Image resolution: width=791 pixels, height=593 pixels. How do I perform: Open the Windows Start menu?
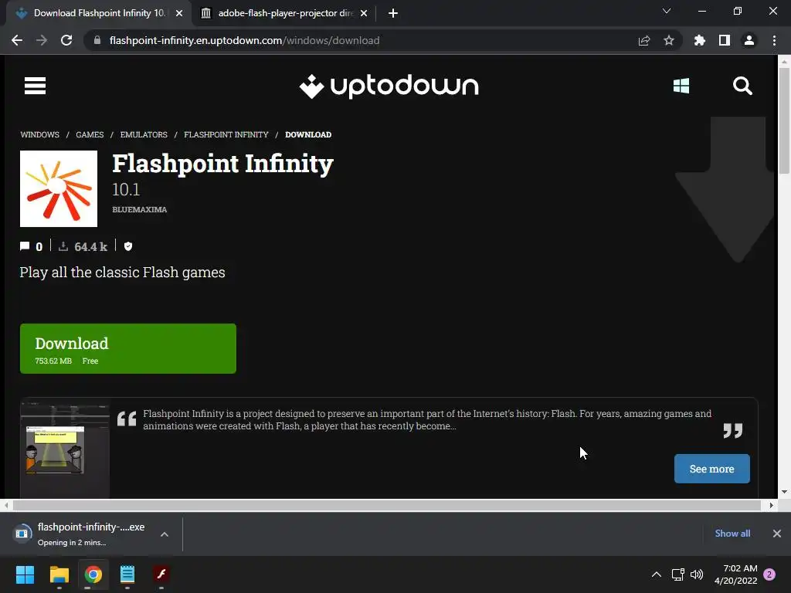(25, 574)
